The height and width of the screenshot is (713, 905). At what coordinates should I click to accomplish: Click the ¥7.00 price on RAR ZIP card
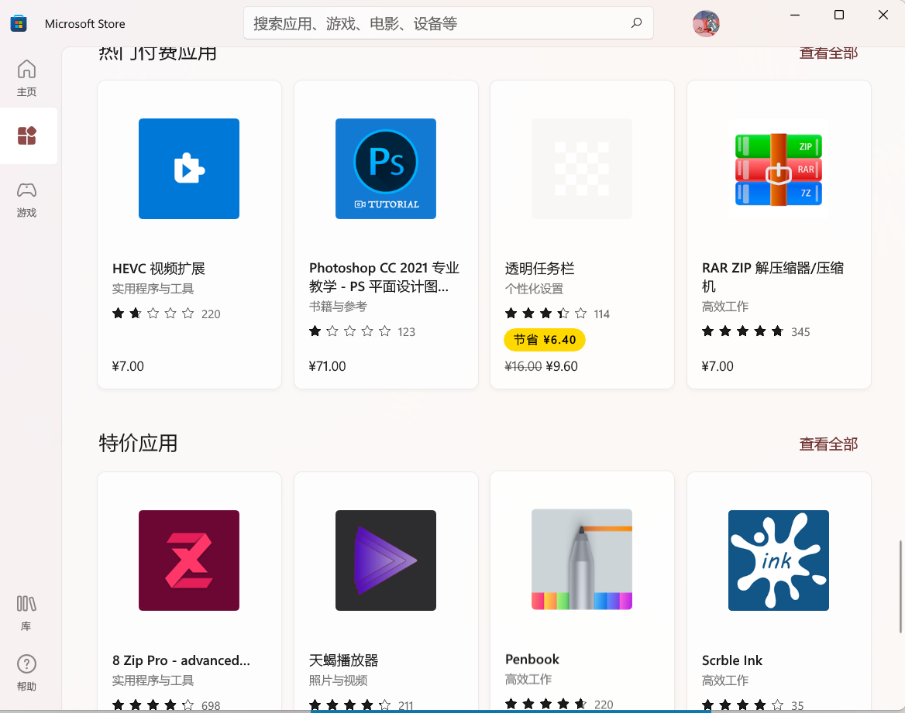click(717, 366)
